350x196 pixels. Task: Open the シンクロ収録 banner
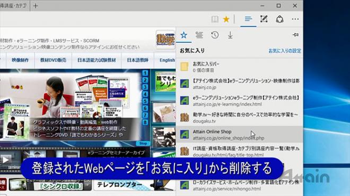pos(50,185)
